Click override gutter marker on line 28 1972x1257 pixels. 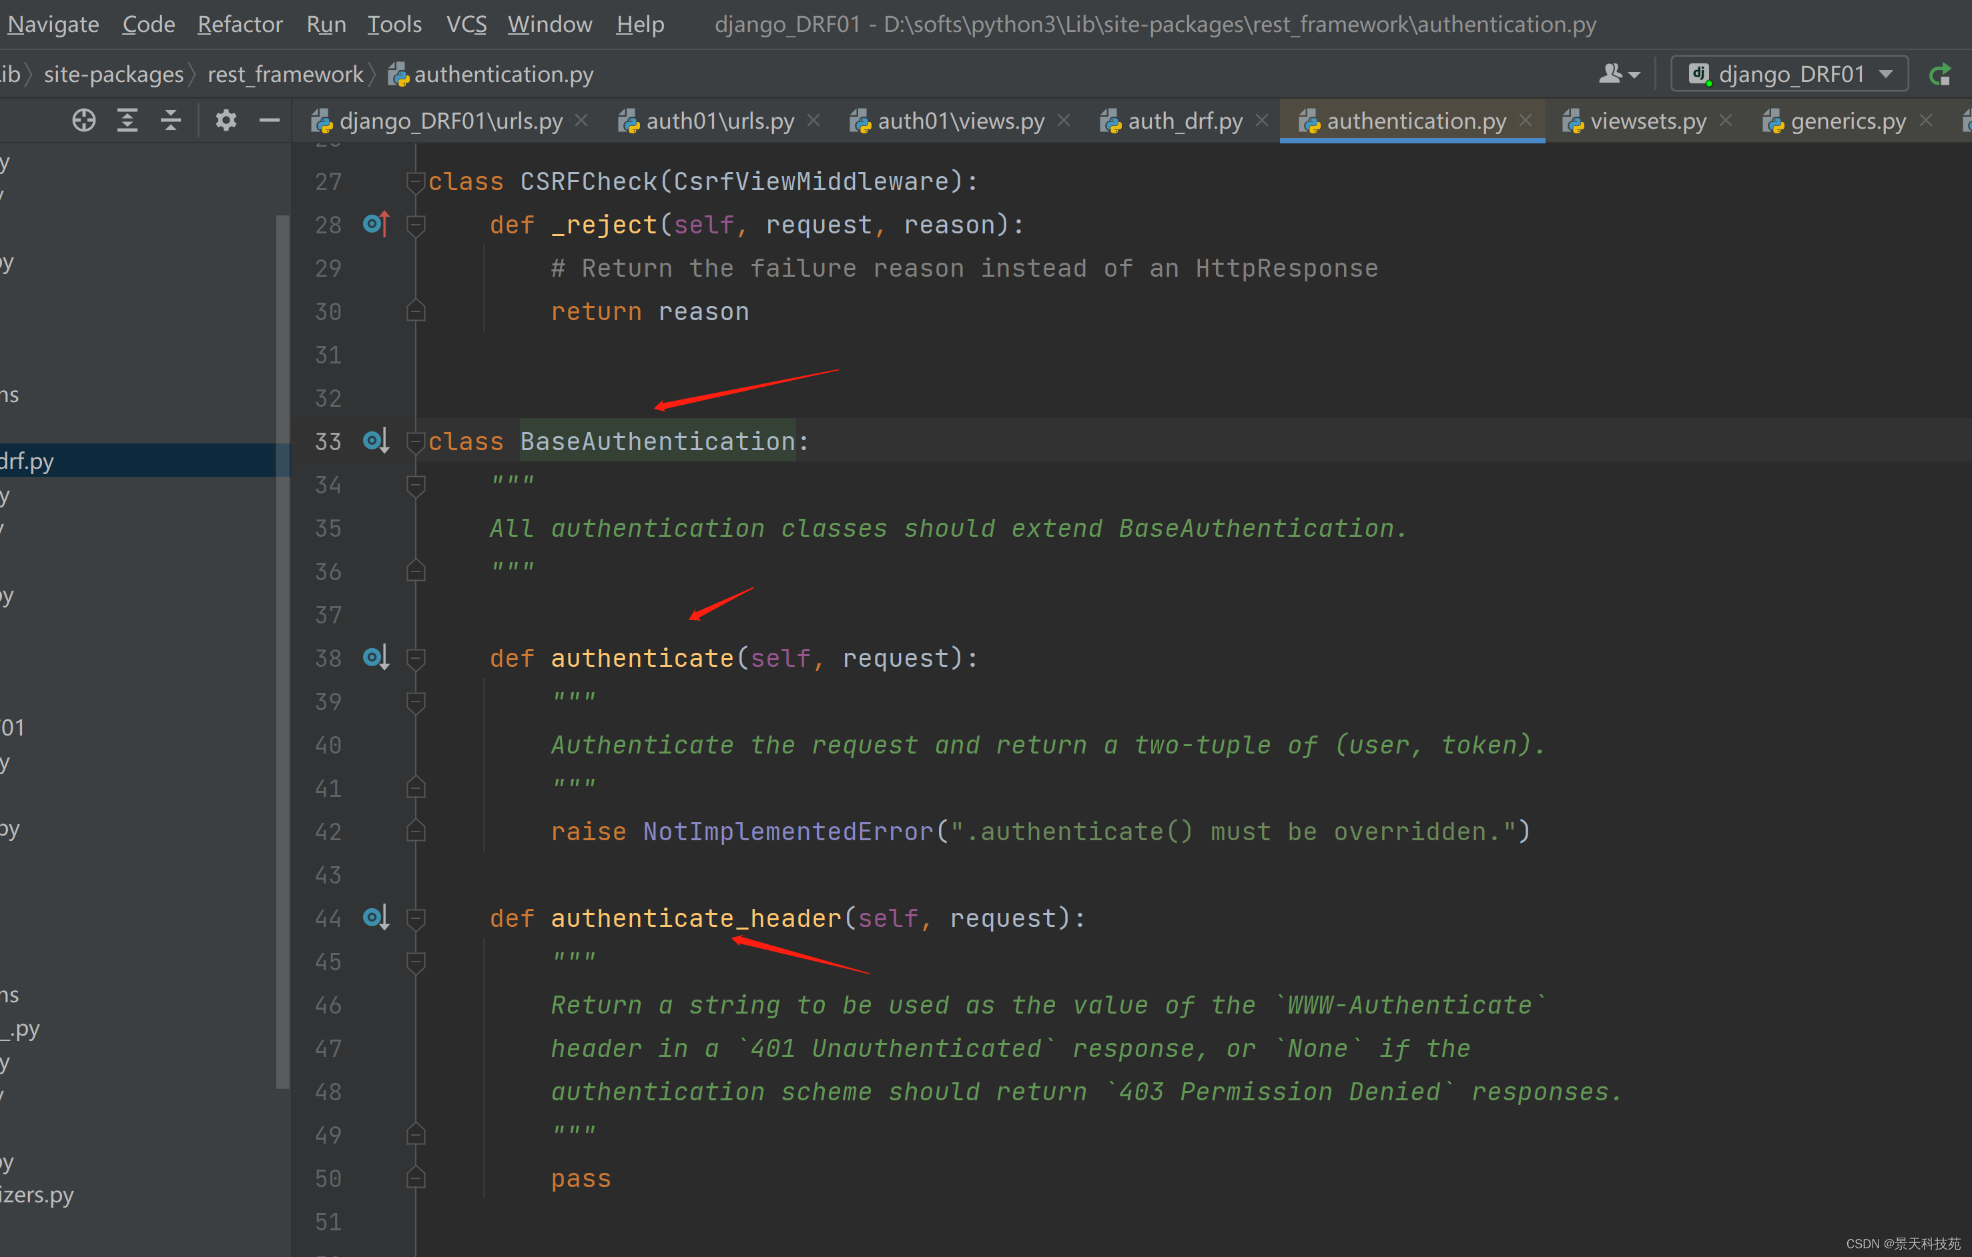[376, 223]
